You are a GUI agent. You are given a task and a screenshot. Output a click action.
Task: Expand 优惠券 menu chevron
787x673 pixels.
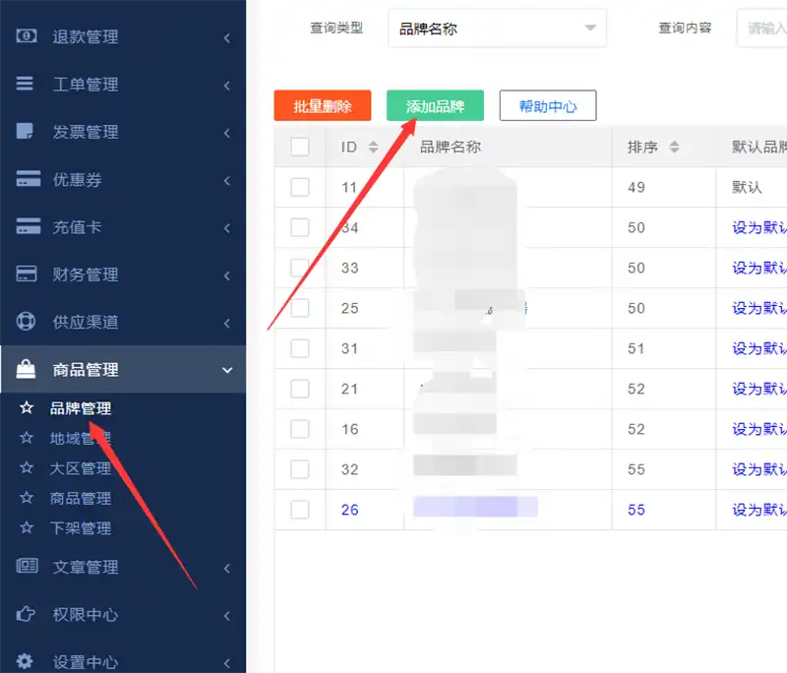point(227,180)
